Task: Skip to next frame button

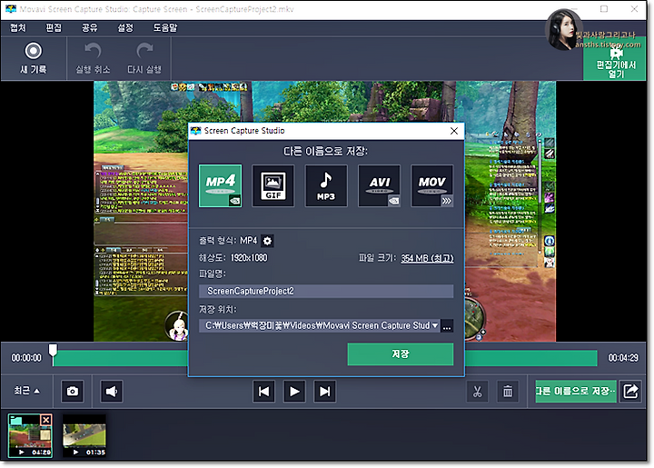Action: pos(324,392)
